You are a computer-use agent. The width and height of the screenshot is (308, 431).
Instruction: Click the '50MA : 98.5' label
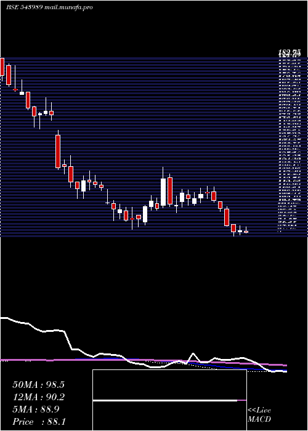(x=38, y=385)
